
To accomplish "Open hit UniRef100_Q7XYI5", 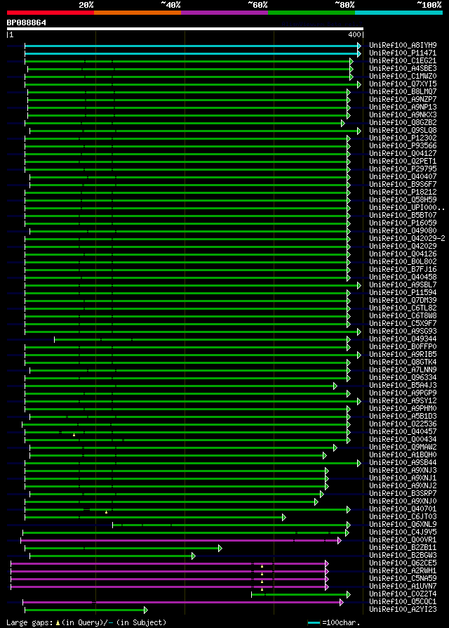I will coord(403,84).
